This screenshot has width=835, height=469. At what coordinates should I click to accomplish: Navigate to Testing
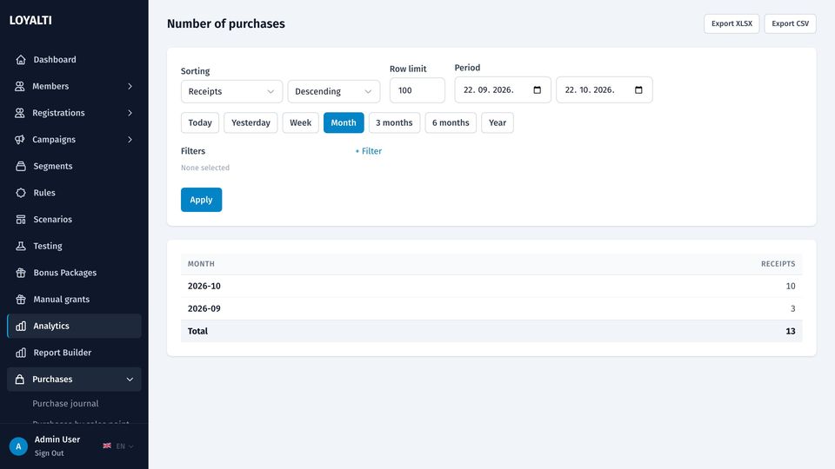[x=74, y=246]
